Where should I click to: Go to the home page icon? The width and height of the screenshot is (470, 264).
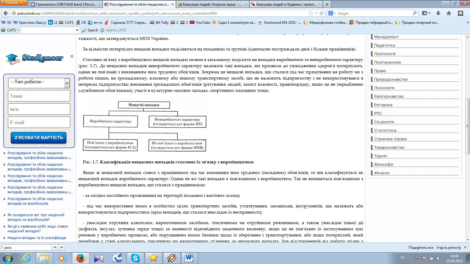point(449,13)
